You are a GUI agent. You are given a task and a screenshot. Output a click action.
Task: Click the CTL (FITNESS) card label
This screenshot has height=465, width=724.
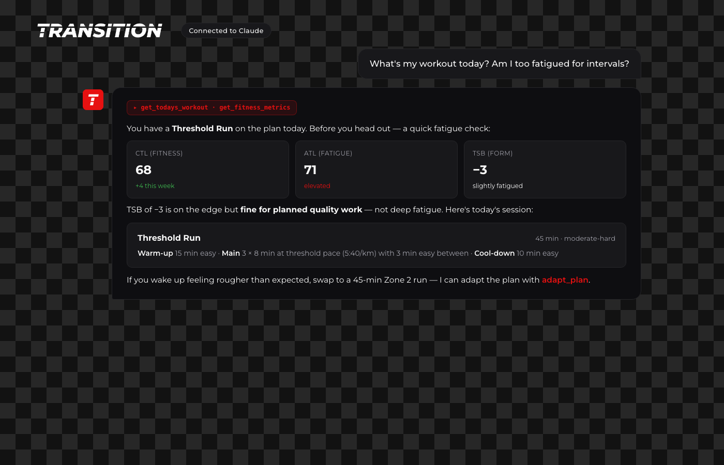coord(159,153)
